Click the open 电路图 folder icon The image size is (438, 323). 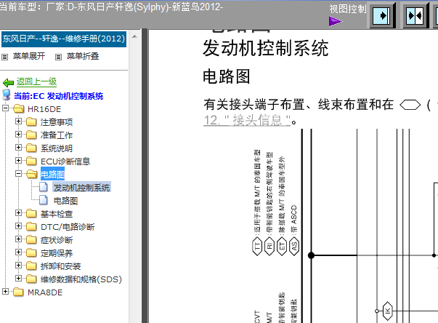tap(32, 174)
